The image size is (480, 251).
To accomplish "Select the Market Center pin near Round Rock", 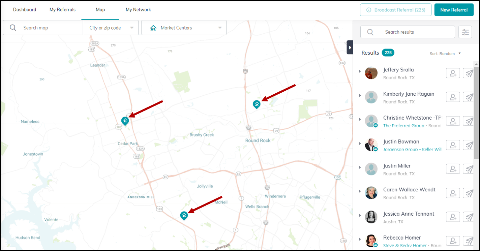I will point(257,104).
